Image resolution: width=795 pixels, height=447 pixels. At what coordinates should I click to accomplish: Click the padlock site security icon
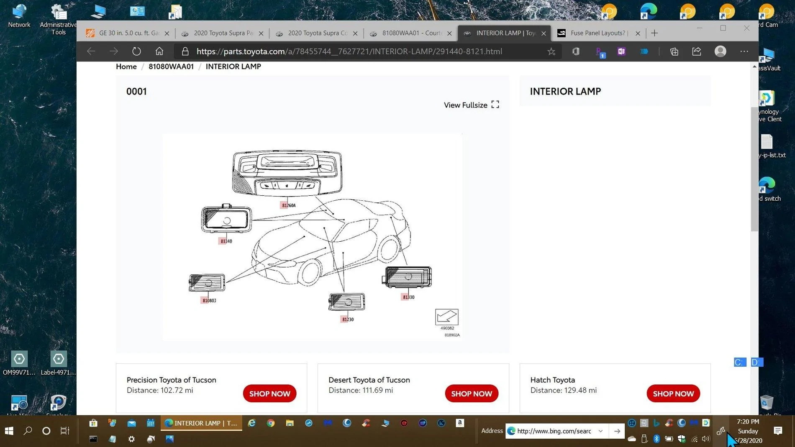pos(185,51)
